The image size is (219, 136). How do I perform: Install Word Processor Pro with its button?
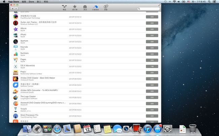pos(152,116)
